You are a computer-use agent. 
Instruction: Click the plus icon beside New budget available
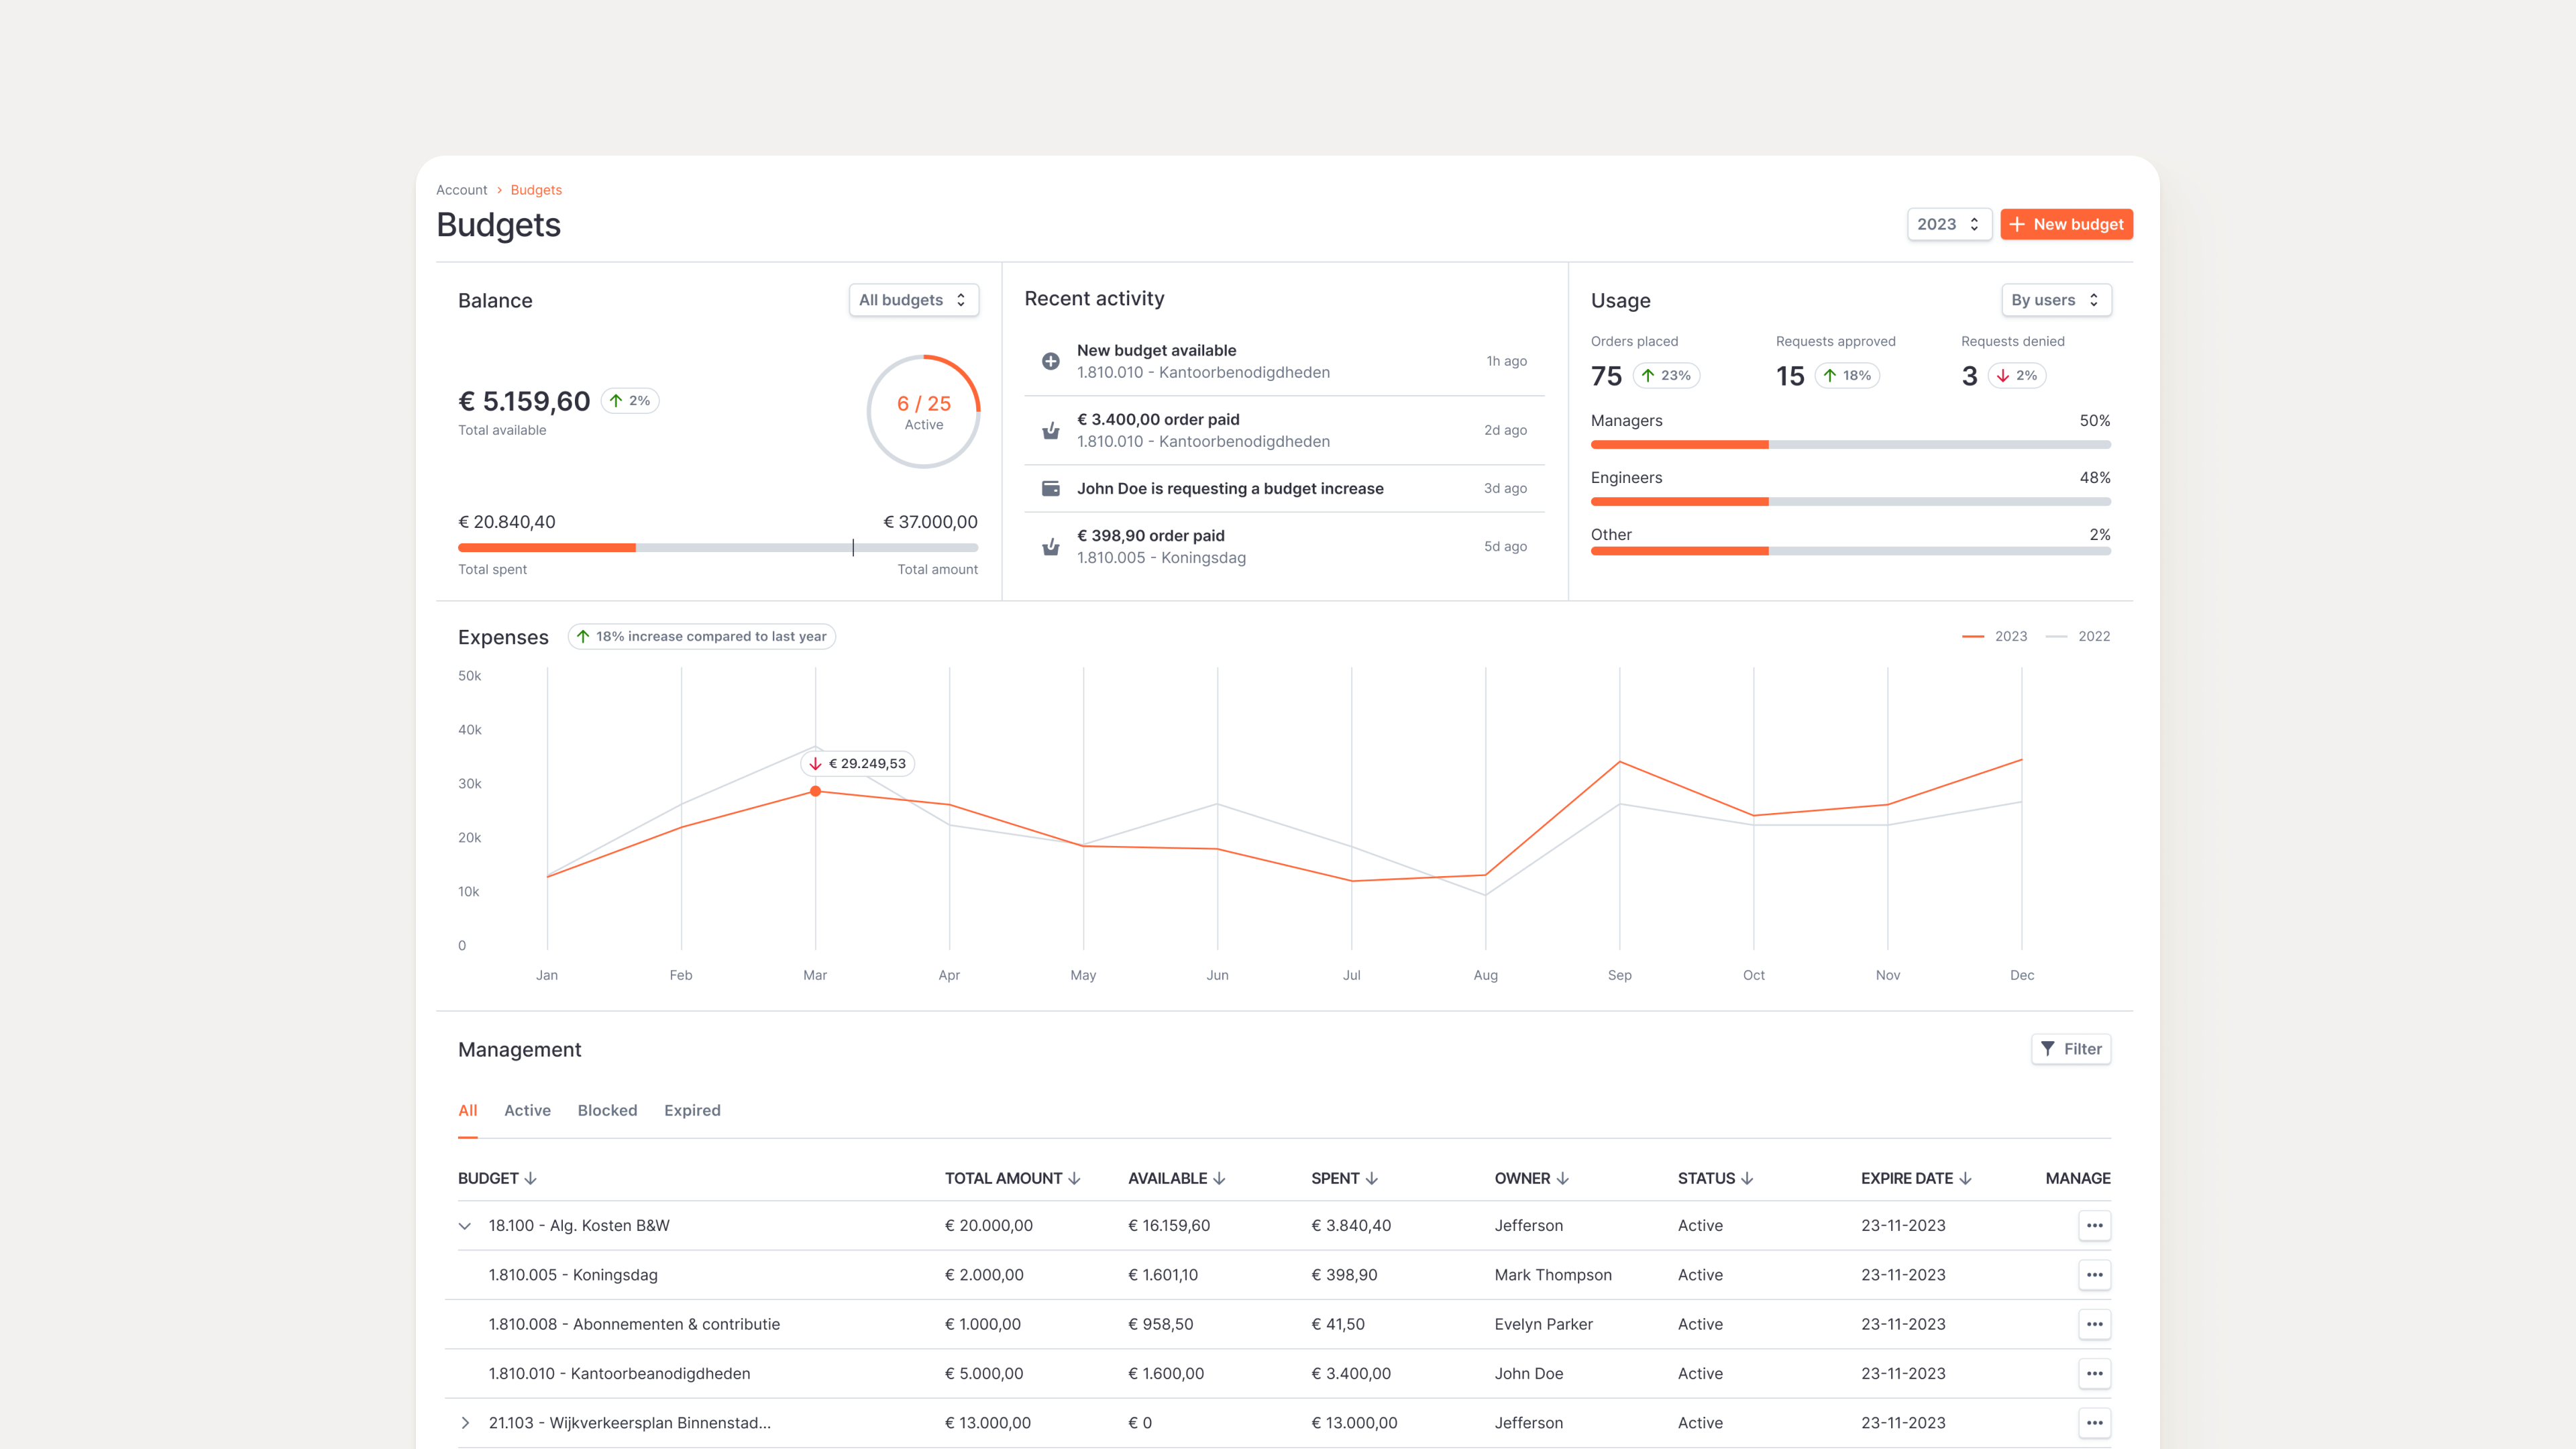(x=1050, y=361)
